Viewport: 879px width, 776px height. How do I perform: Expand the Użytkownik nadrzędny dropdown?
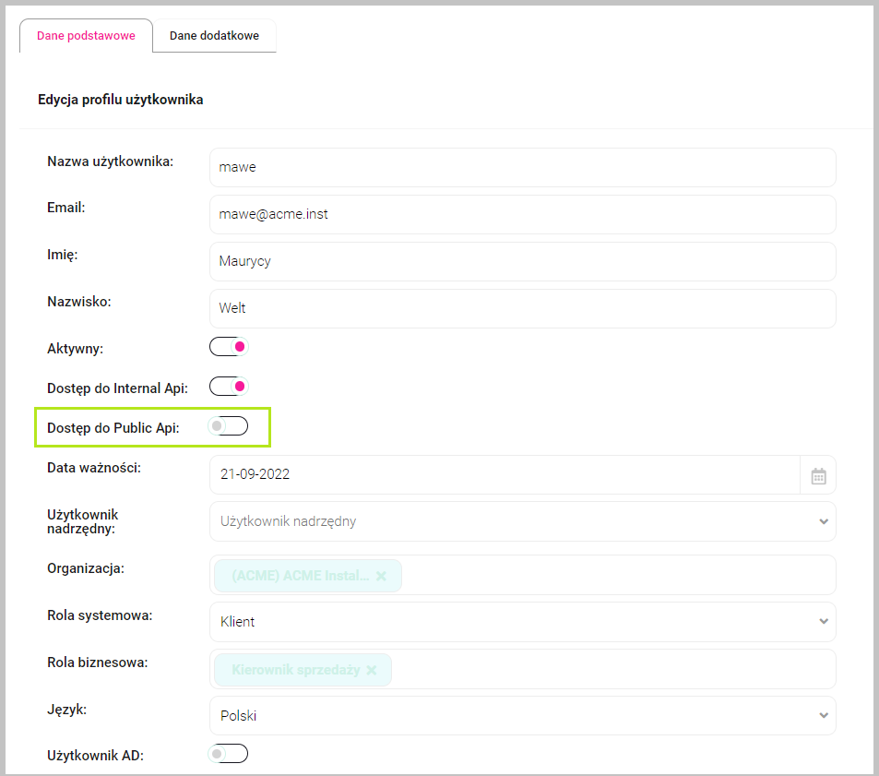coord(522,521)
